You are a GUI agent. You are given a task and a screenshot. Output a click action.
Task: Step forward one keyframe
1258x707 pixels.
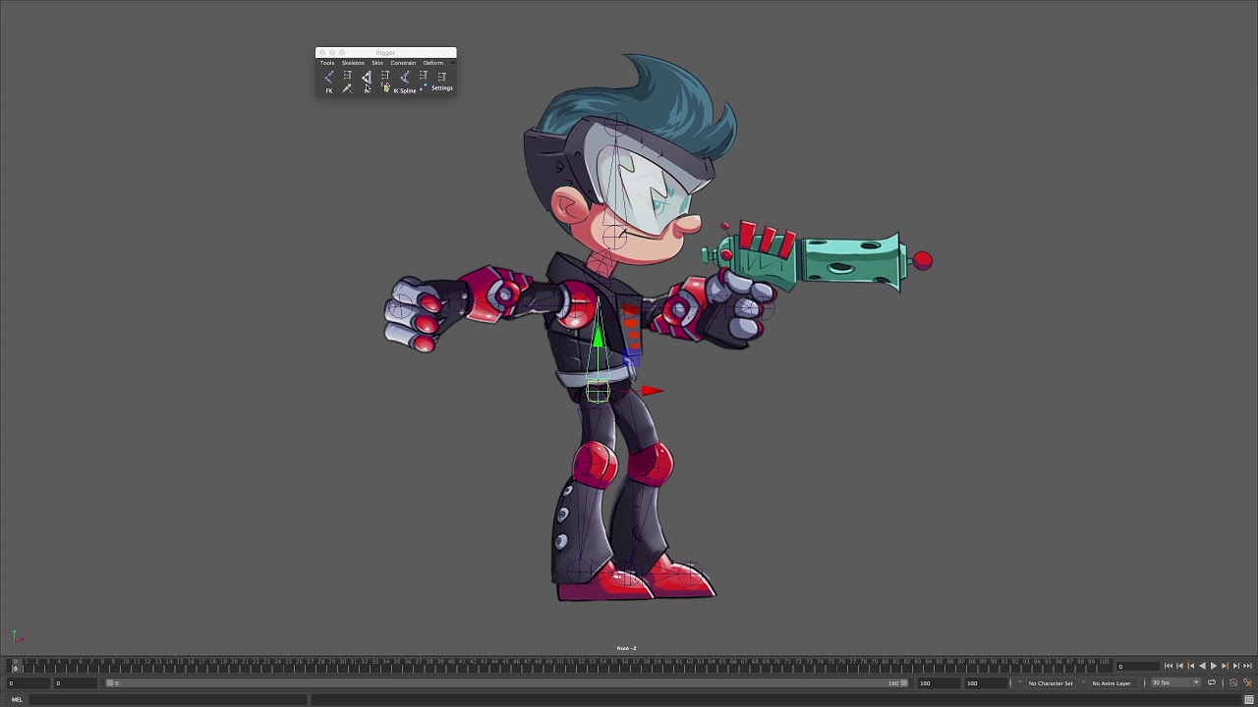point(1225,666)
